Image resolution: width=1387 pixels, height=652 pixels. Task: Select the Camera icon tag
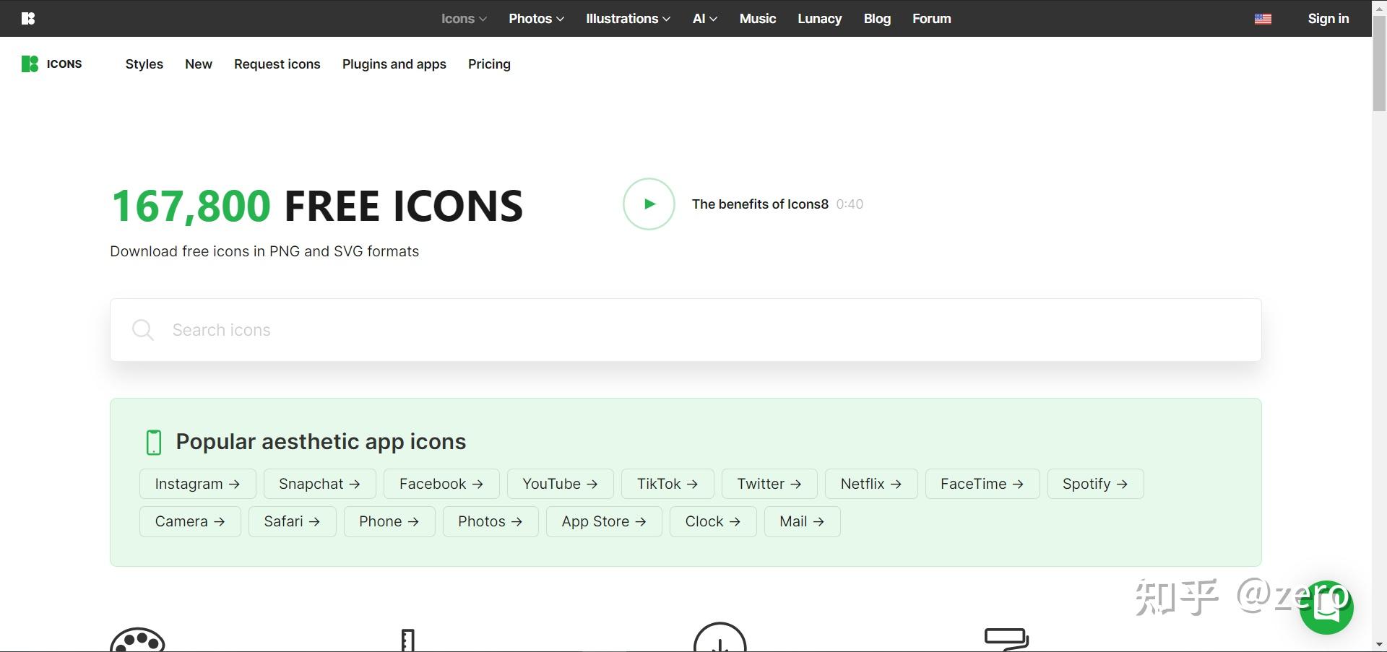coord(190,521)
